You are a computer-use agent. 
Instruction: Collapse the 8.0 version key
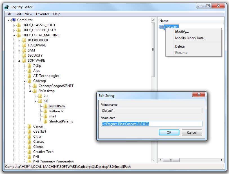tap(35, 101)
